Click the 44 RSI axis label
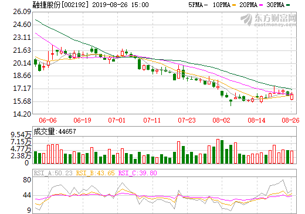This screenshot has width=305, height=214. click(27, 195)
